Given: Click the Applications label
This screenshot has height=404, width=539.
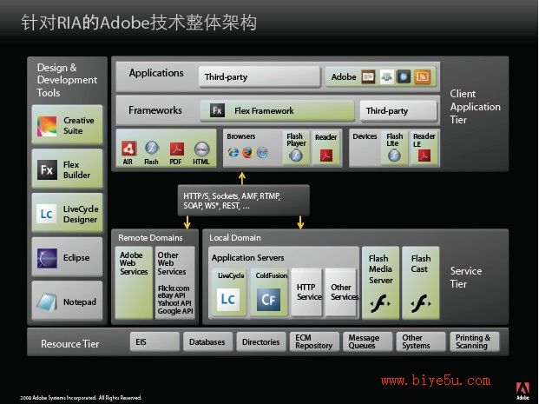Looking at the screenshot, I should (x=156, y=73).
